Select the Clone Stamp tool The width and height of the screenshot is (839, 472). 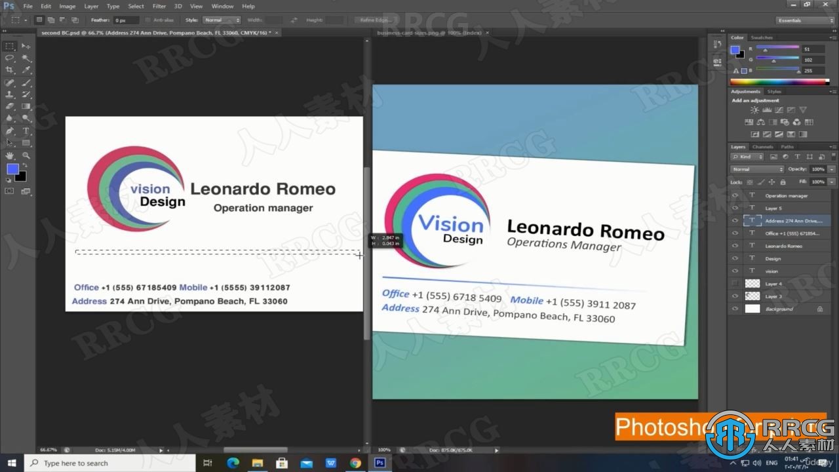click(10, 94)
